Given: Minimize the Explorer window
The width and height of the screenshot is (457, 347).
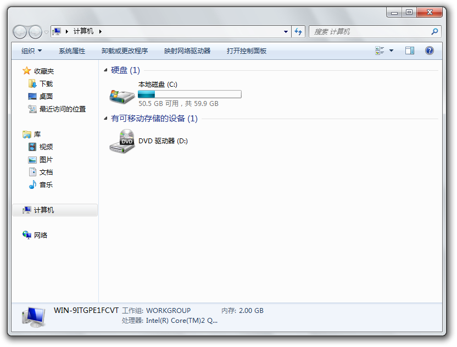Looking at the screenshot, I should click(394, 12).
